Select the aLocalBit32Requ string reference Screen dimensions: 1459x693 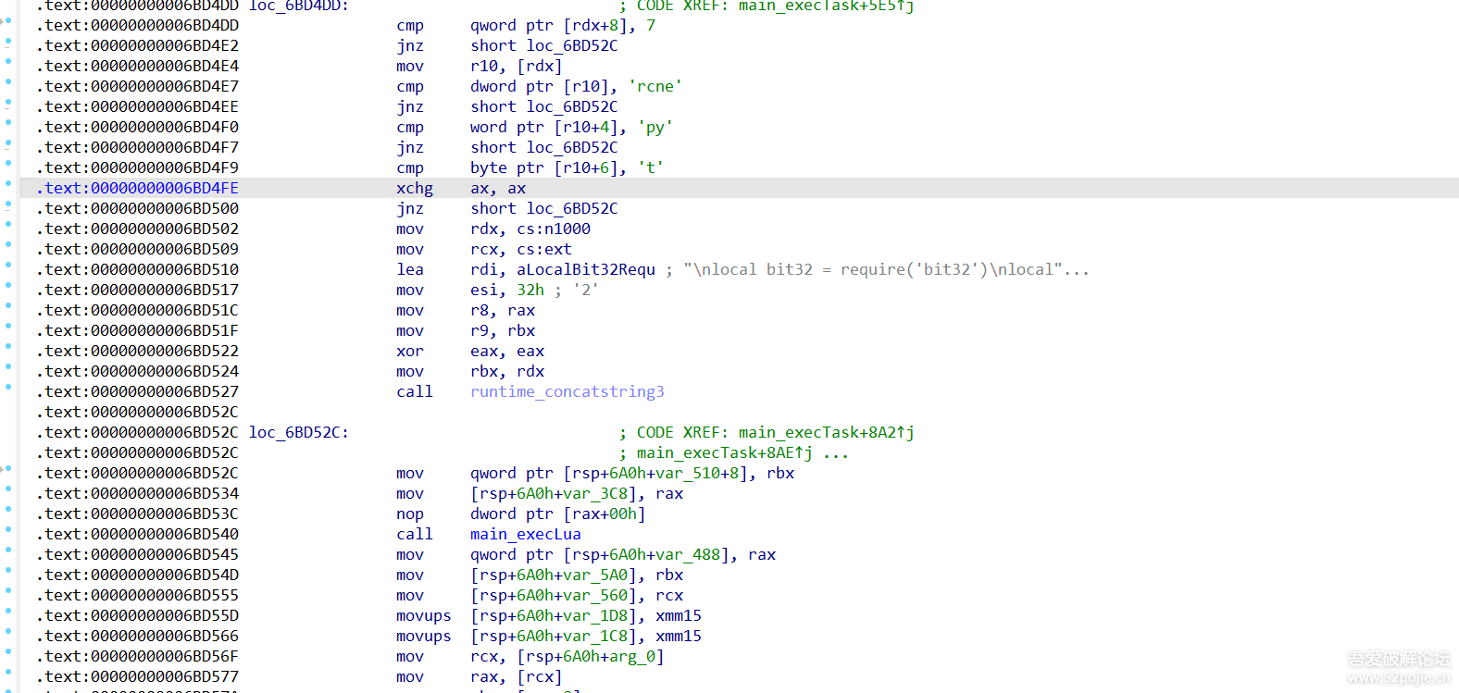click(x=585, y=269)
